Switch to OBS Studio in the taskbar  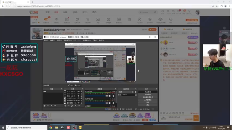coord(74,128)
